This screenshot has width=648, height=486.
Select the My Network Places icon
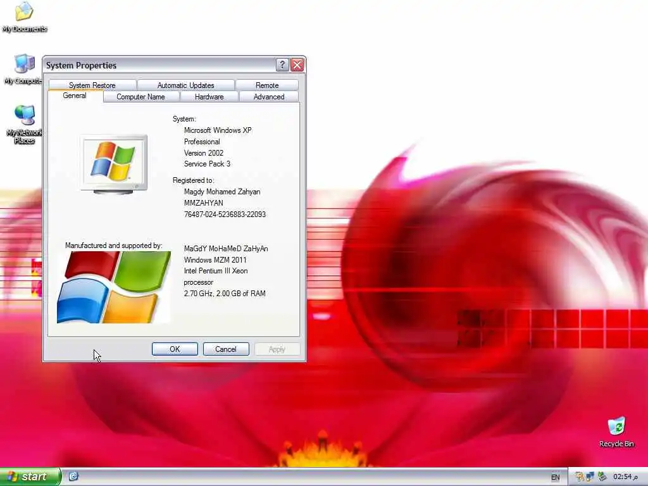pos(24,124)
